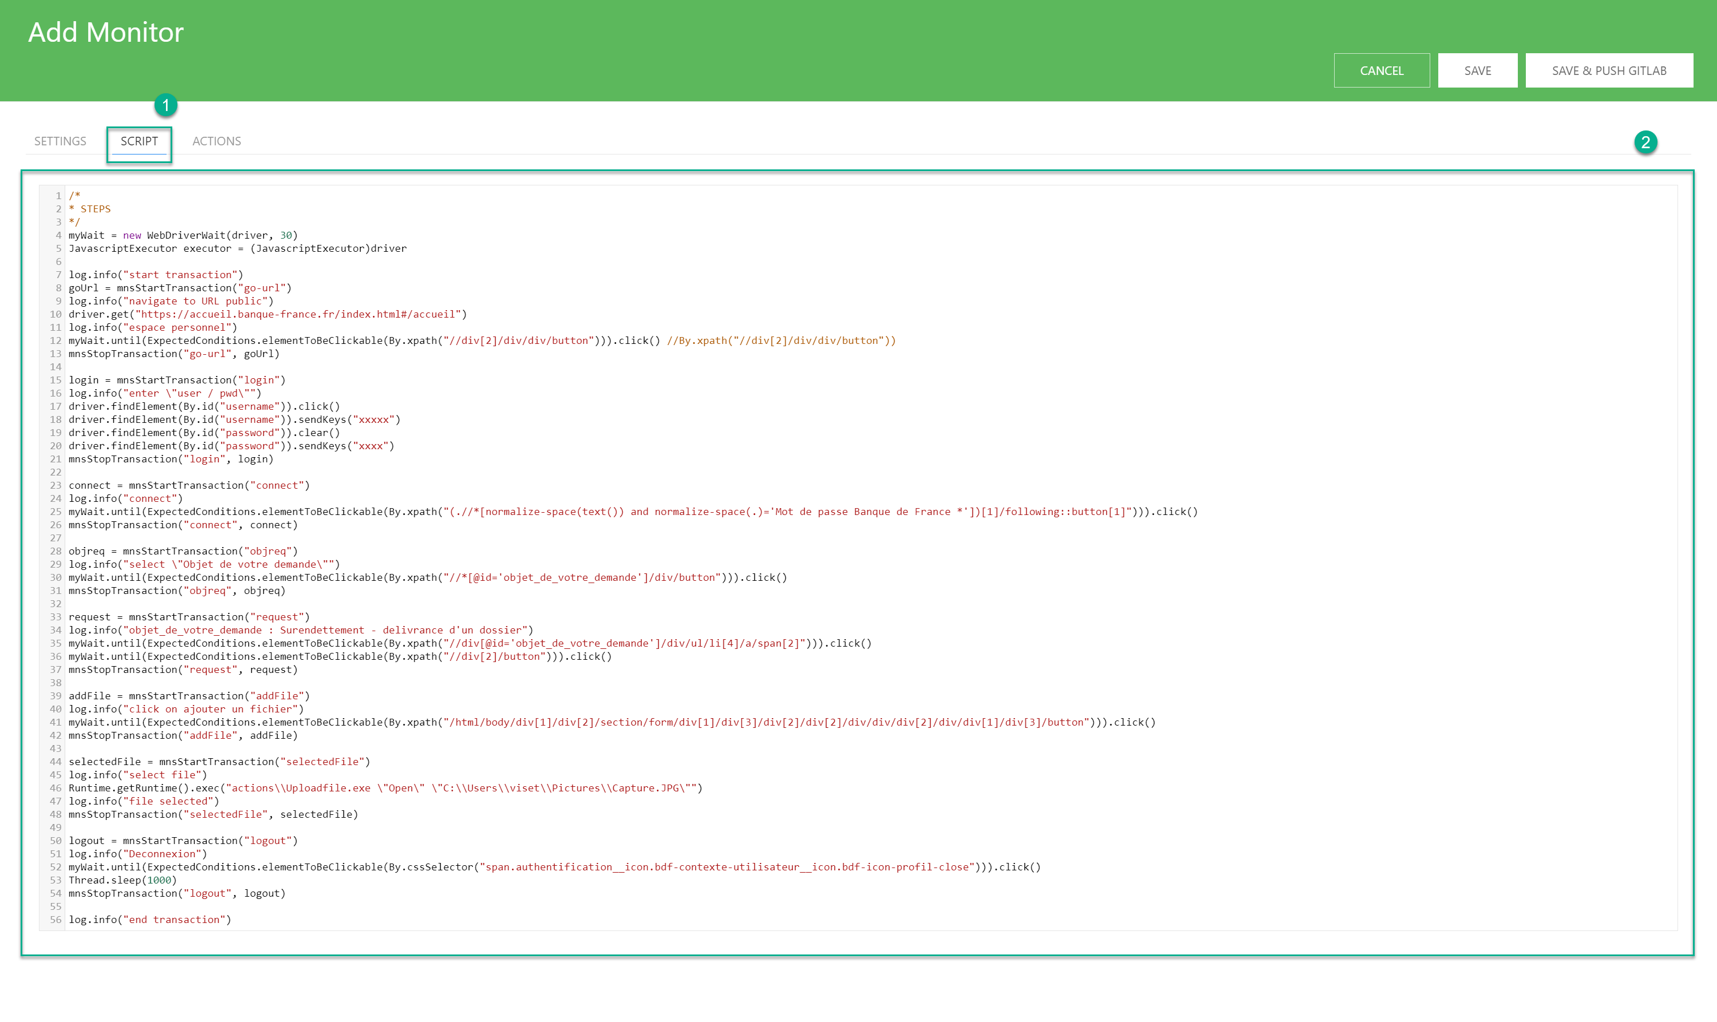Click line with 'new WebDriverWait(driver, 30)'
Screen dimensions: 1717x1022
tap(183, 235)
